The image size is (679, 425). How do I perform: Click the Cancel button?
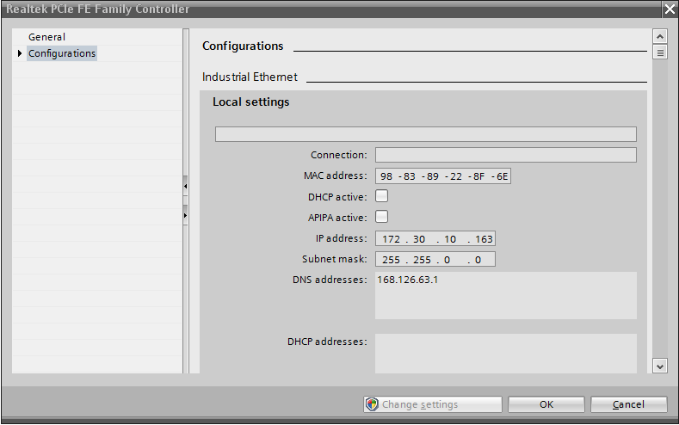[628, 404]
